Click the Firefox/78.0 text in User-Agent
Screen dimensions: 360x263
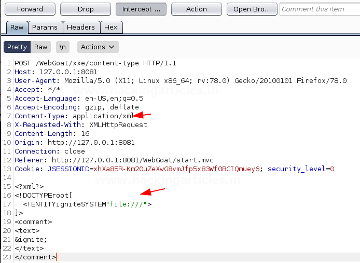pyautogui.click(x=322, y=81)
